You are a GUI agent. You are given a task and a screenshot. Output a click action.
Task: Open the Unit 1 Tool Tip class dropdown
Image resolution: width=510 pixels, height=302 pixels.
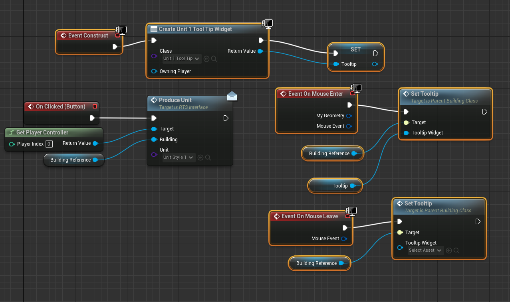click(x=182, y=59)
